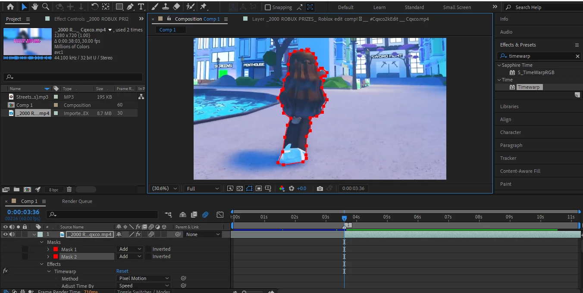
Task: Open Adjust Time By dropdown (Speed)
Action: [x=144, y=286]
